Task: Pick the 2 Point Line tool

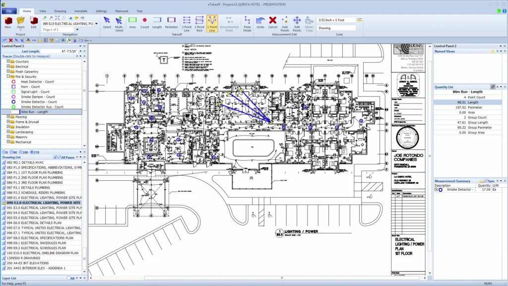Action: coord(187,24)
